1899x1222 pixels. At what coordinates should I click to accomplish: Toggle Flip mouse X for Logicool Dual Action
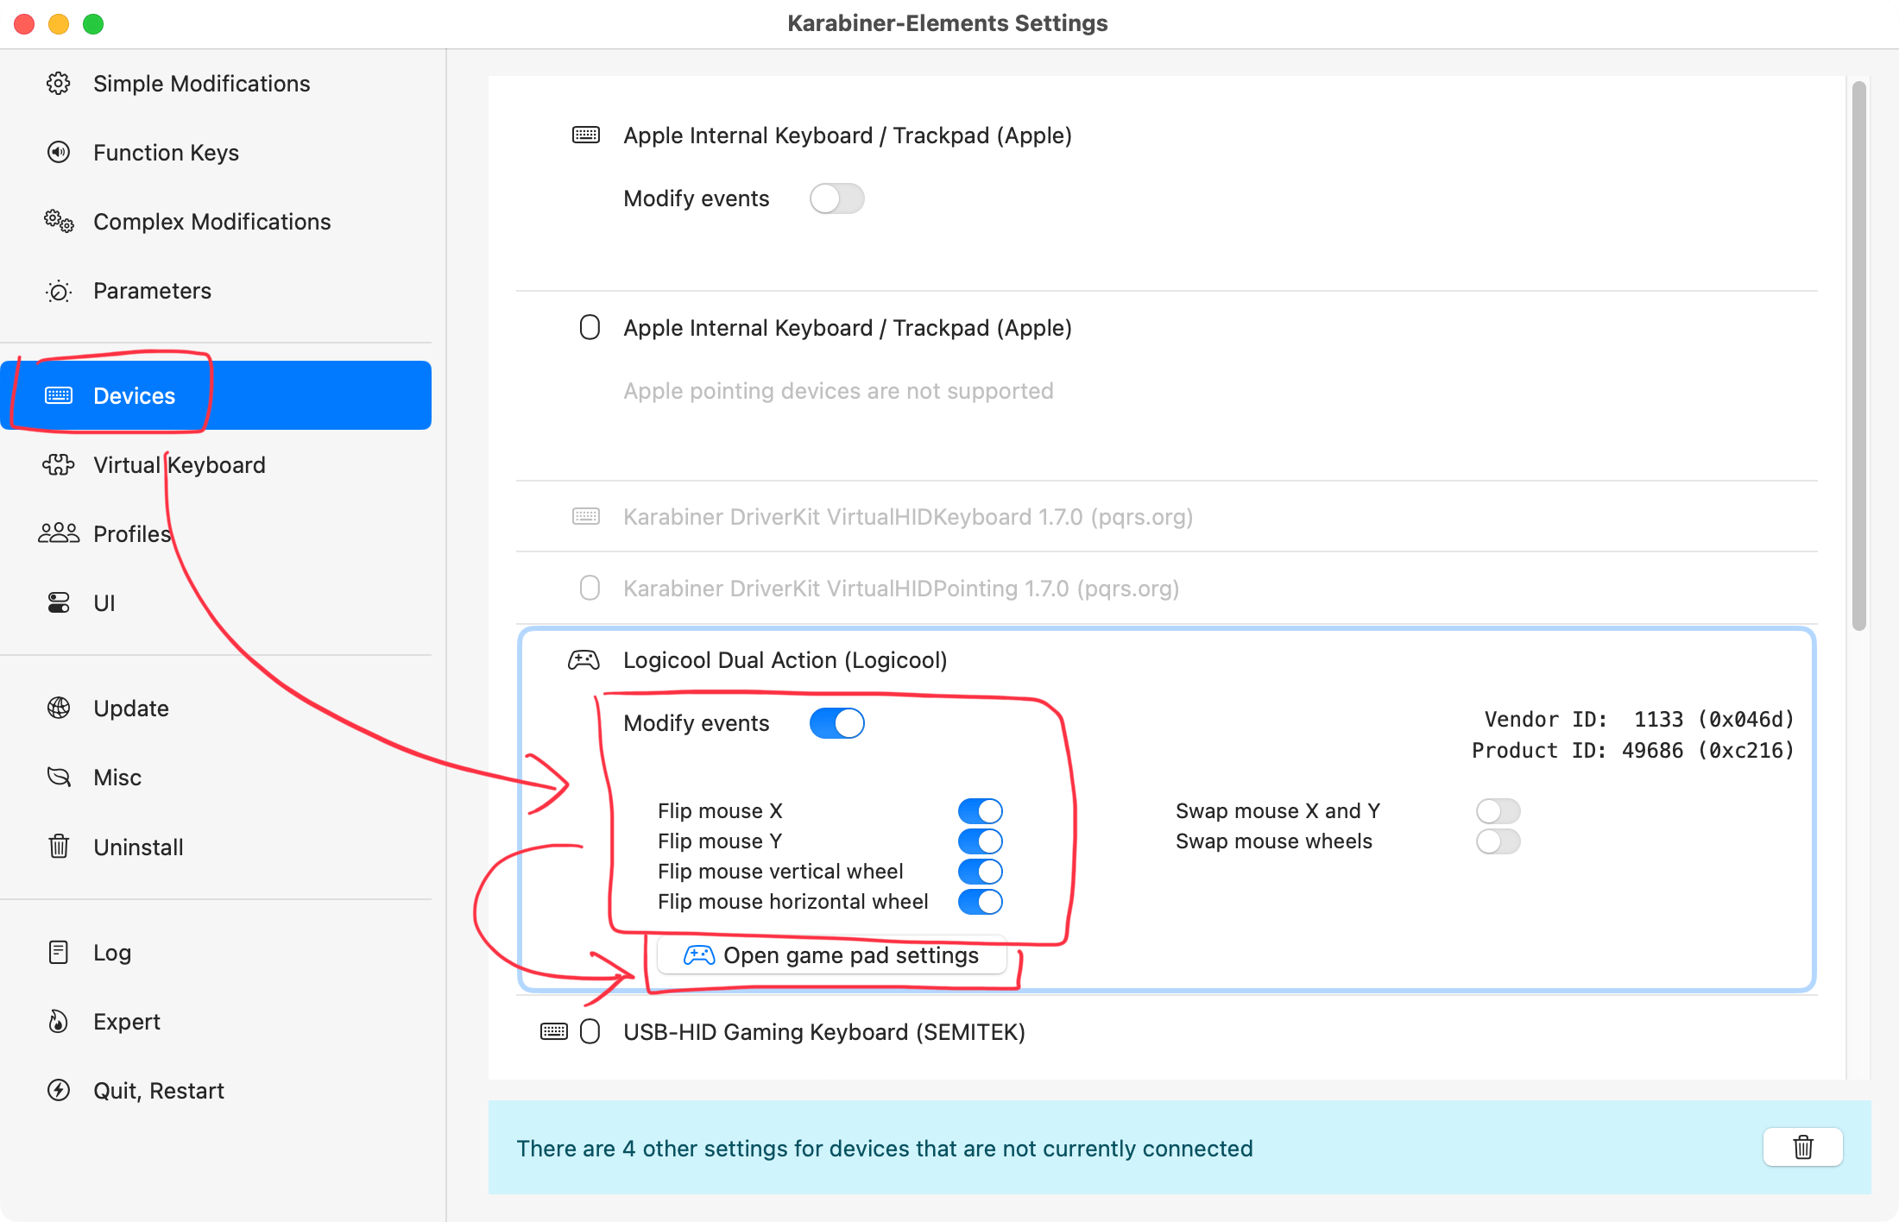980,811
